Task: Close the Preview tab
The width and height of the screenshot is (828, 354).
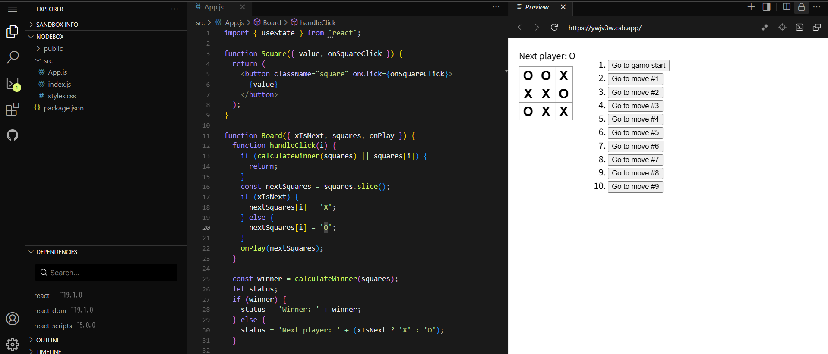Action: 563,7
